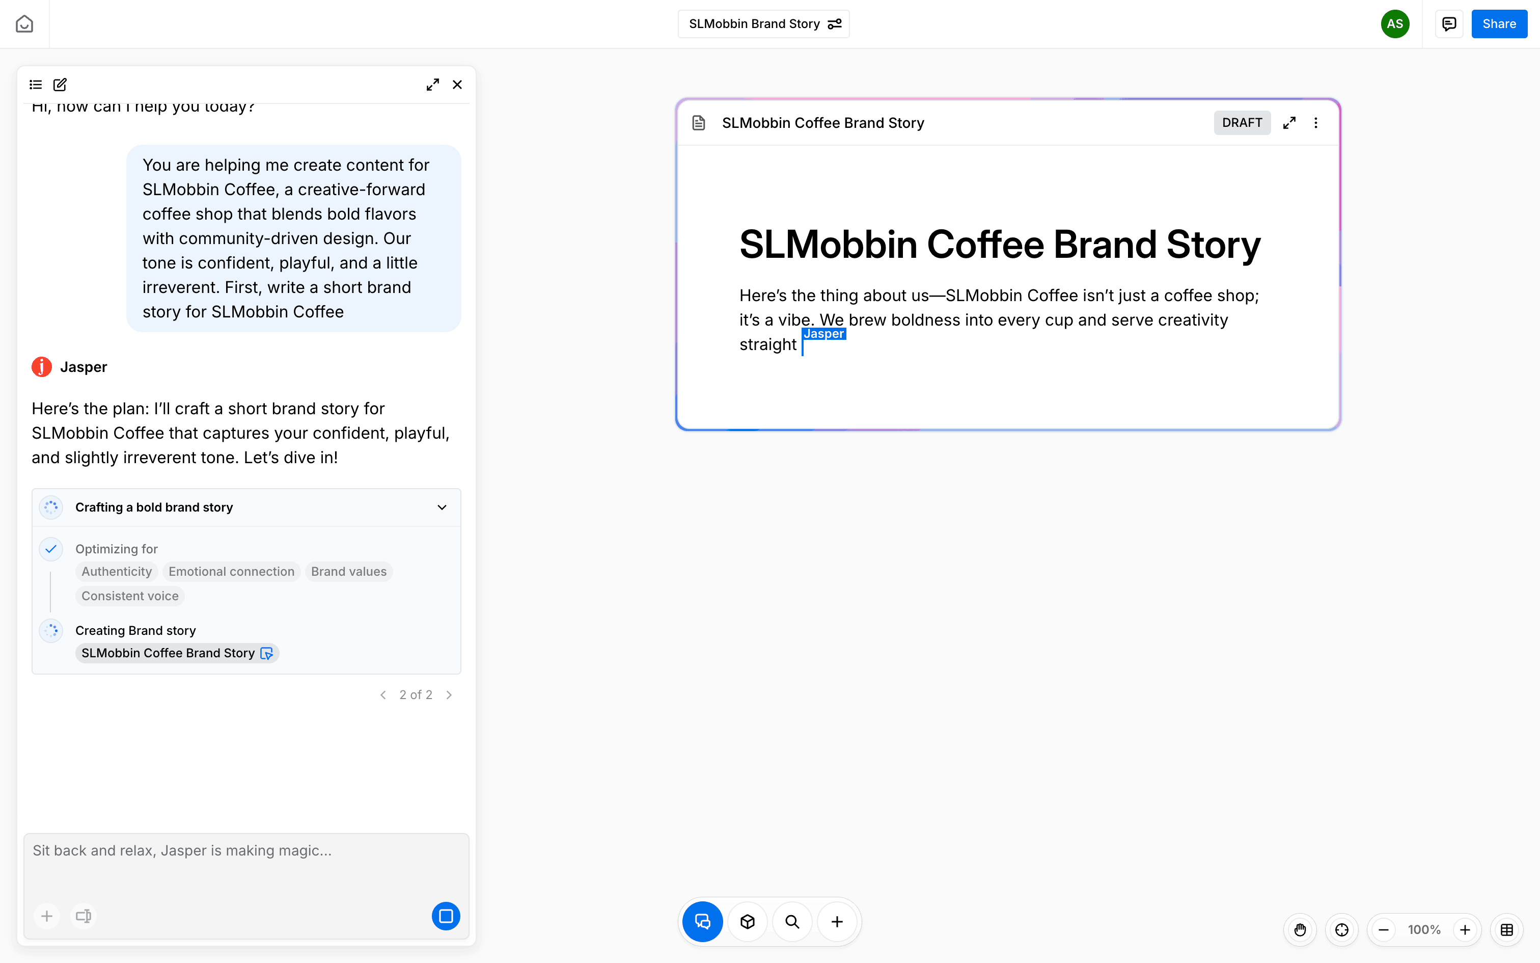This screenshot has width=1540, height=963.
Task: Toggle the grid view icon
Action: tap(1506, 930)
